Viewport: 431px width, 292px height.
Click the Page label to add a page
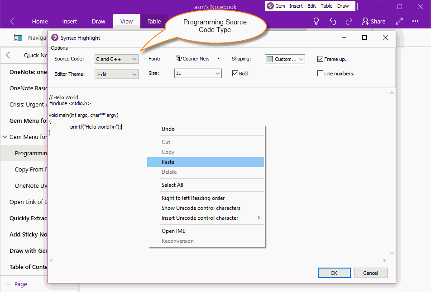(x=21, y=284)
